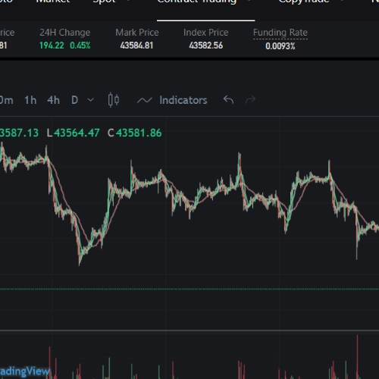
Task: Click the Index Price value 43582.56
Action: click(x=206, y=45)
